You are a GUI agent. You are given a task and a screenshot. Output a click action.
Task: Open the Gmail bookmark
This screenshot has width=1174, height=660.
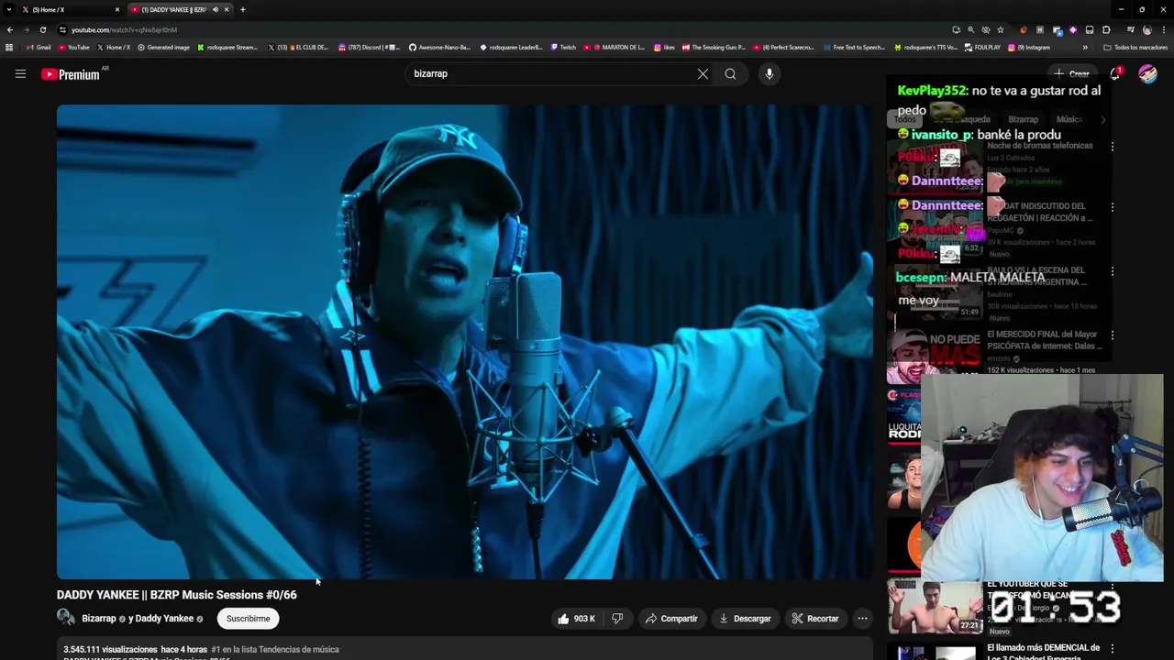(x=39, y=48)
